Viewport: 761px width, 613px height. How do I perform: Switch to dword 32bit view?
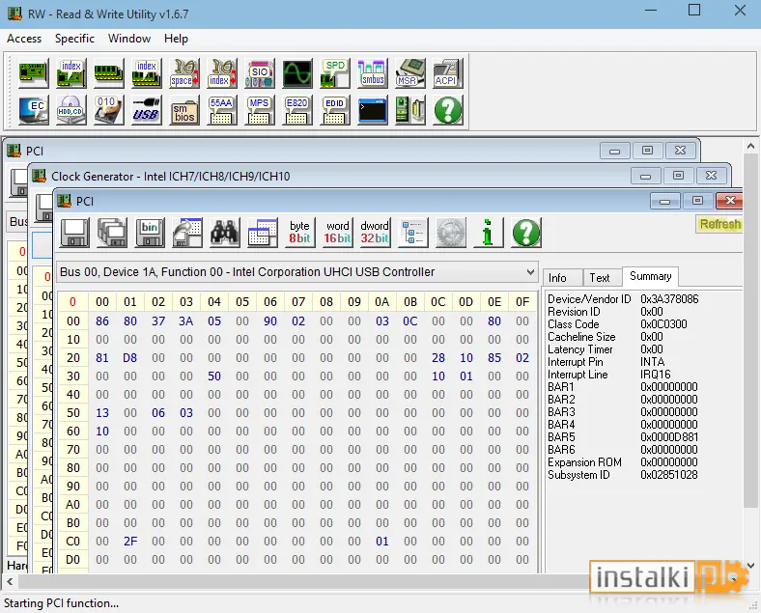[375, 233]
